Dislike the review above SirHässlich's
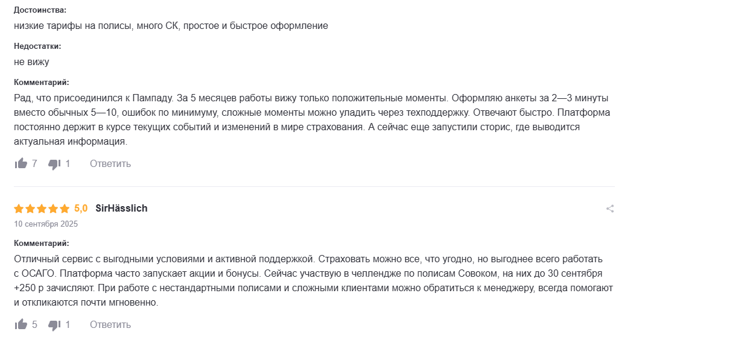The height and width of the screenshot is (340, 738). coord(54,164)
